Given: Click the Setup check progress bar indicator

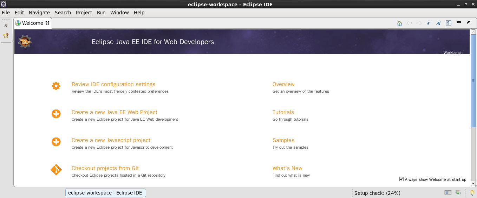Looking at the screenshot, I should (x=448, y=192).
